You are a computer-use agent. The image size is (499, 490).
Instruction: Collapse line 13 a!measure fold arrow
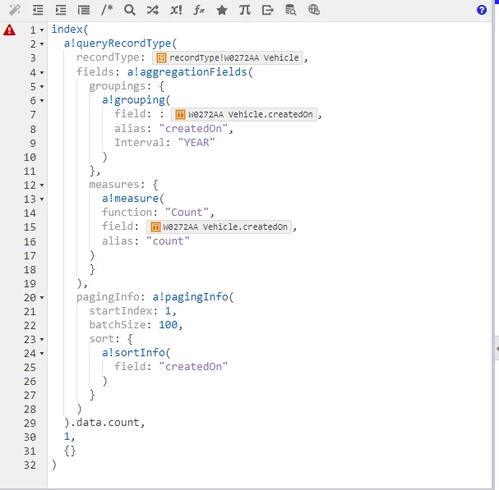coord(42,199)
